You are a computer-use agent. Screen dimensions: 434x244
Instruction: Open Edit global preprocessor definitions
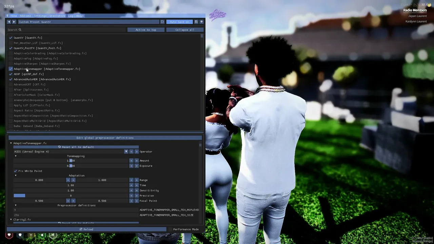point(105,138)
